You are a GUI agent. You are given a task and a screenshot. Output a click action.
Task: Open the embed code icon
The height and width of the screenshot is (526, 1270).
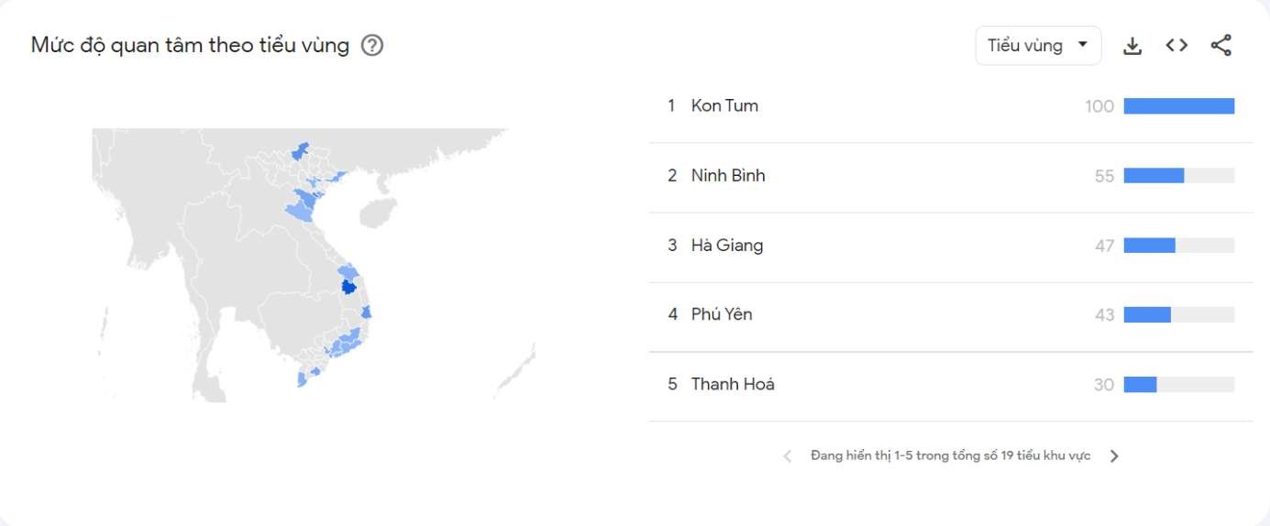coord(1176,46)
